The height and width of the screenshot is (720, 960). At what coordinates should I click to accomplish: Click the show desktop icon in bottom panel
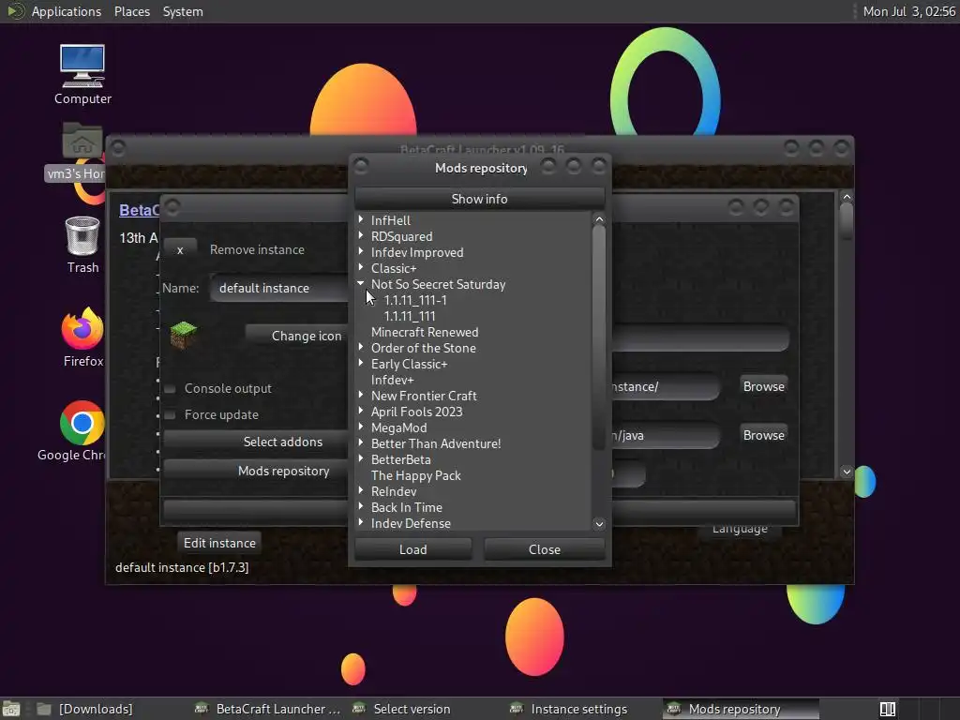11,709
